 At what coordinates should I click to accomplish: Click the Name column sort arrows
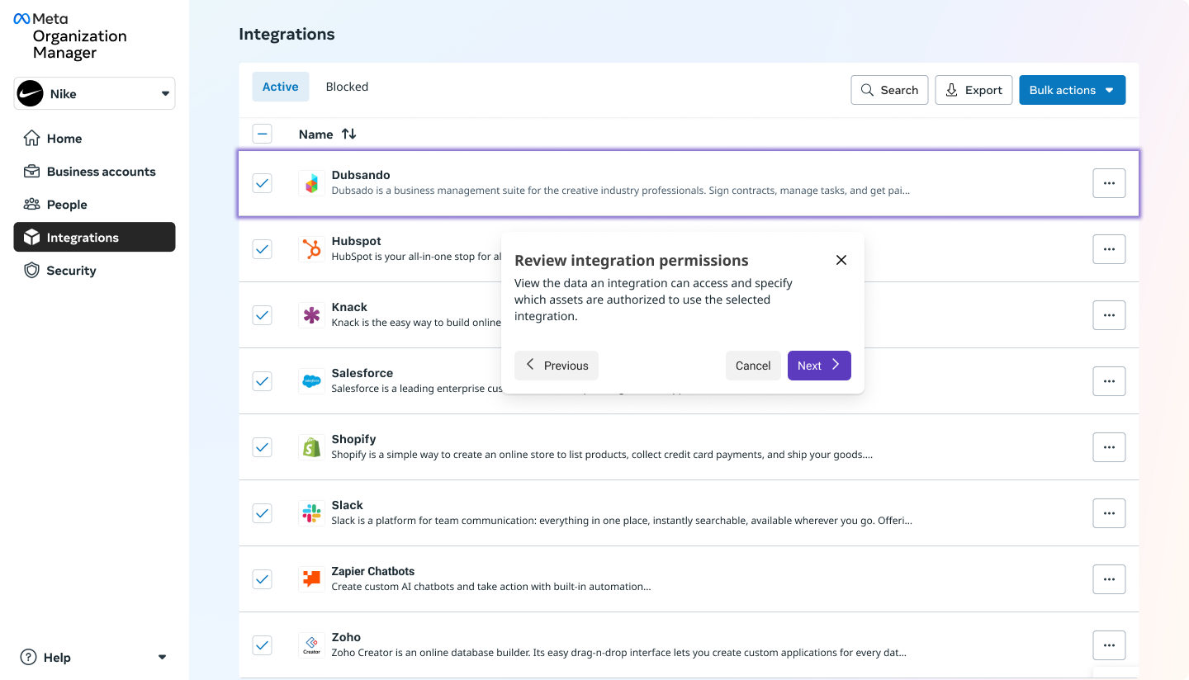[349, 134]
